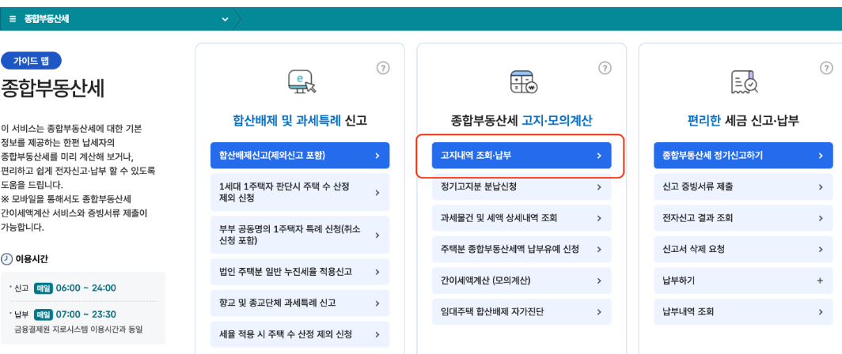Click help icon on 고지·모의계산 card
Viewport: 842px width, 354px height.
(605, 68)
